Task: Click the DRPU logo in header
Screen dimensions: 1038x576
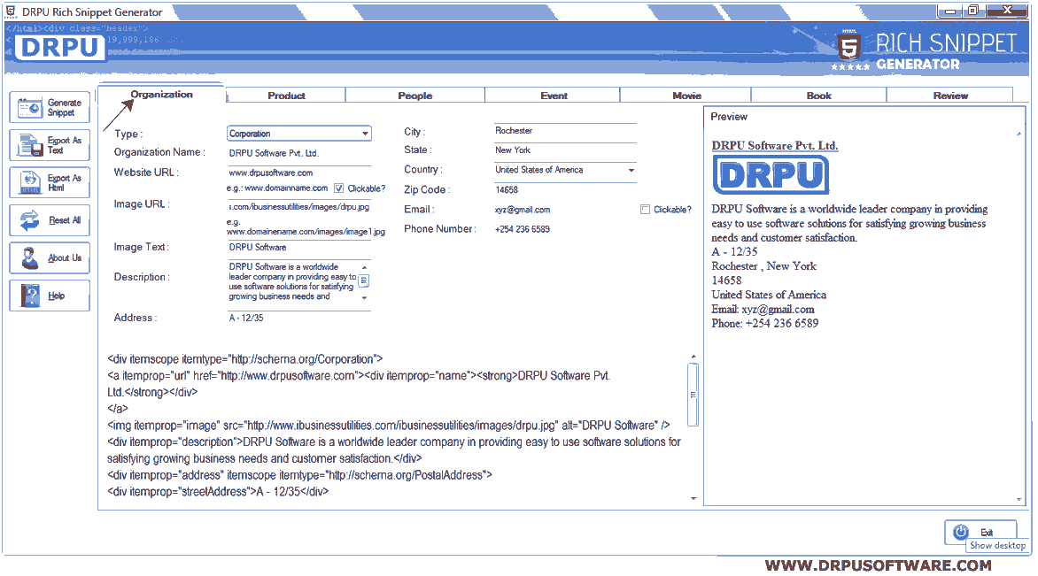Action: click(60, 48)
